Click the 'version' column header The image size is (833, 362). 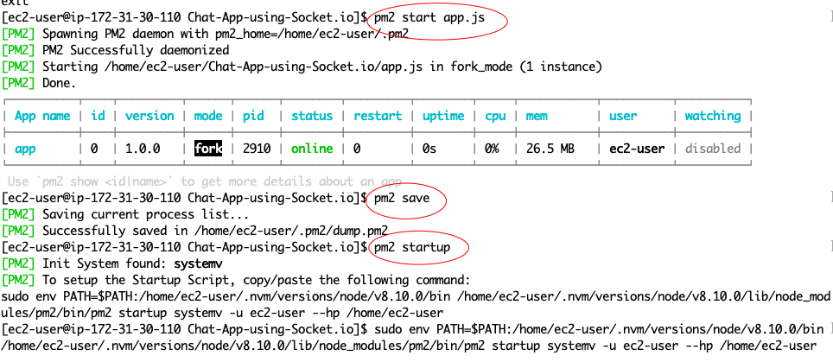(x=149, y=116)
